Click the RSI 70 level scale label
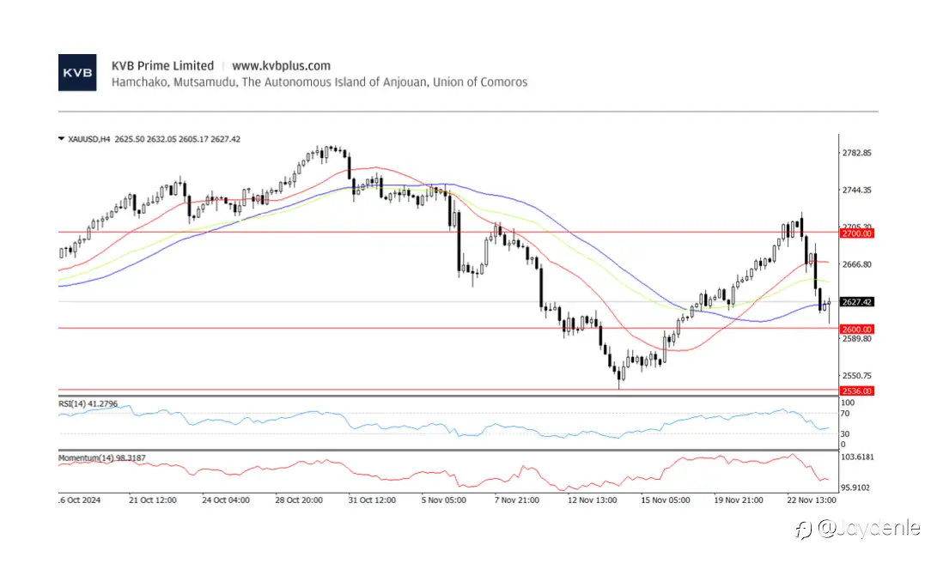The width and height of the screenshot is (931, 563). [845, 414]
